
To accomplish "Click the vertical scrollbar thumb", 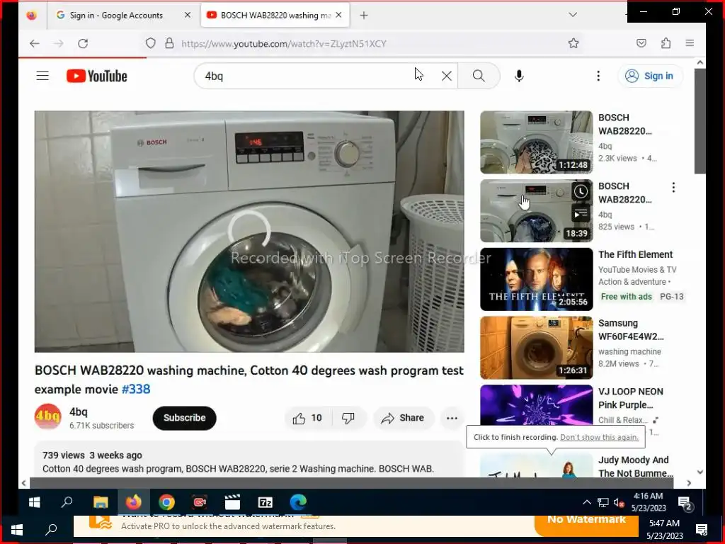I will [700, 121].
